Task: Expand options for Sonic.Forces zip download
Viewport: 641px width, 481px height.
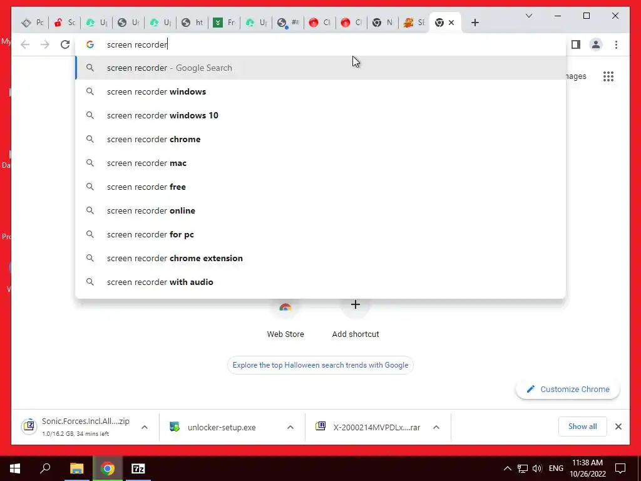Action: [145, 427]
